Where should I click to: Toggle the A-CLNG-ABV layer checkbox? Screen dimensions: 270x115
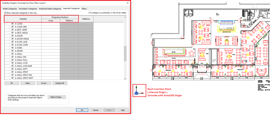pos(12,27)
